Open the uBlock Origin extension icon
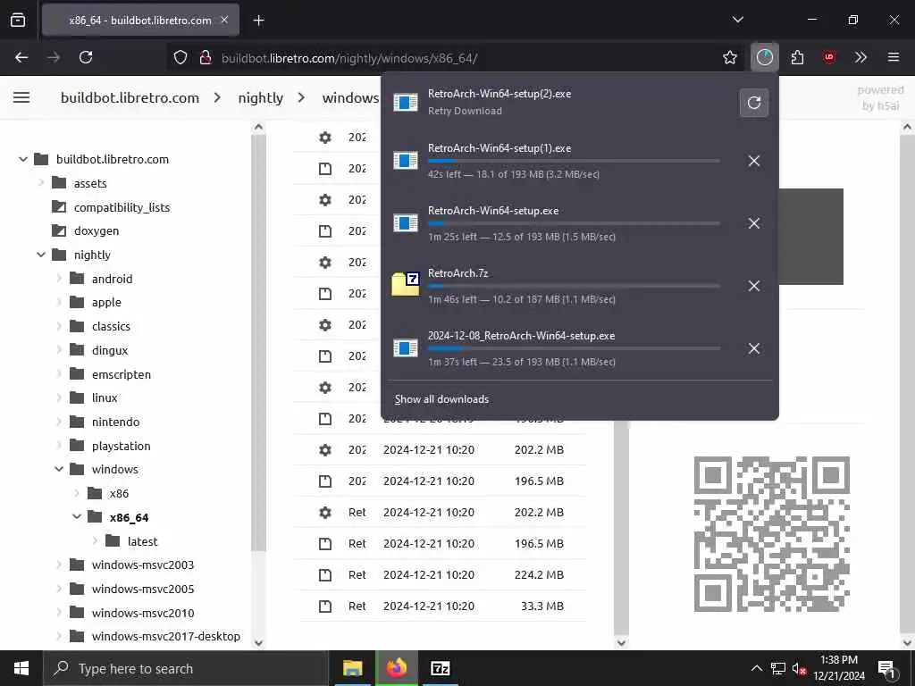Viewport: 915px width, 686px height. pos(829,57)
